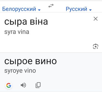This screenshot has width=102, height=94.
Task: Open the Русский target language selector
Action: [79, 9]
